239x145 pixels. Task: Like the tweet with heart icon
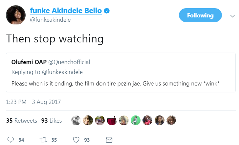(76, 140)
